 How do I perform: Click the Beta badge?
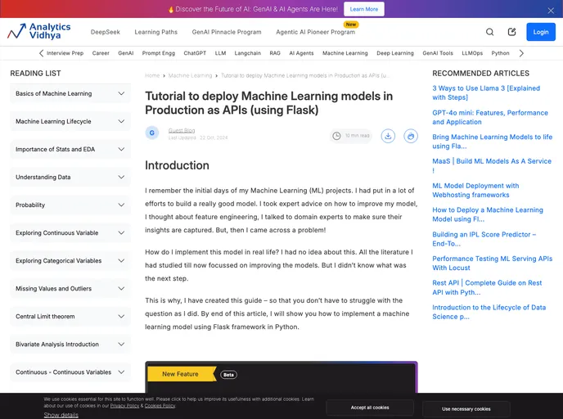tap(228, 375)
